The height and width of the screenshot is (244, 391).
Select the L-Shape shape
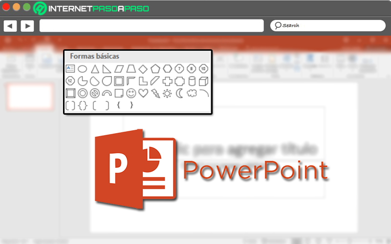click(143, 81)
